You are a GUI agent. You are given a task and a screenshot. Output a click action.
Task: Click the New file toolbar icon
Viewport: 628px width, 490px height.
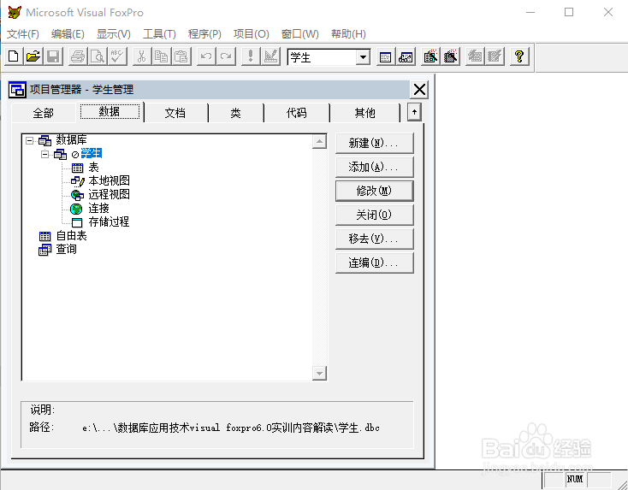click(14, 56)
